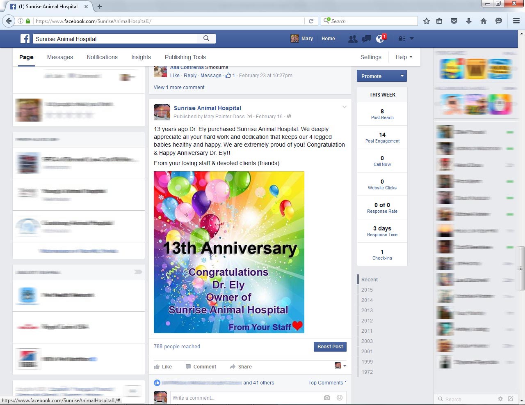Open the page Notifications tab
This screenshot has width=525, height=405.
point(102,57)
